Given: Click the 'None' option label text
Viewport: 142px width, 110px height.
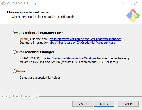Looking at the screenshot, I should click(x=21, y=71).
